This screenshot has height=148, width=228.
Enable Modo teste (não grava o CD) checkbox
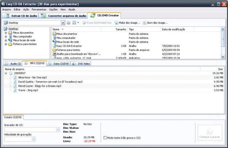click(105, 138)
